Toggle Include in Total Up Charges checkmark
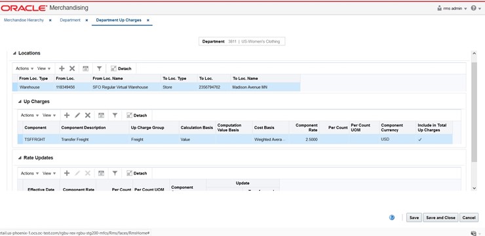Screen dimensions: 485x236 pos(419,140)
